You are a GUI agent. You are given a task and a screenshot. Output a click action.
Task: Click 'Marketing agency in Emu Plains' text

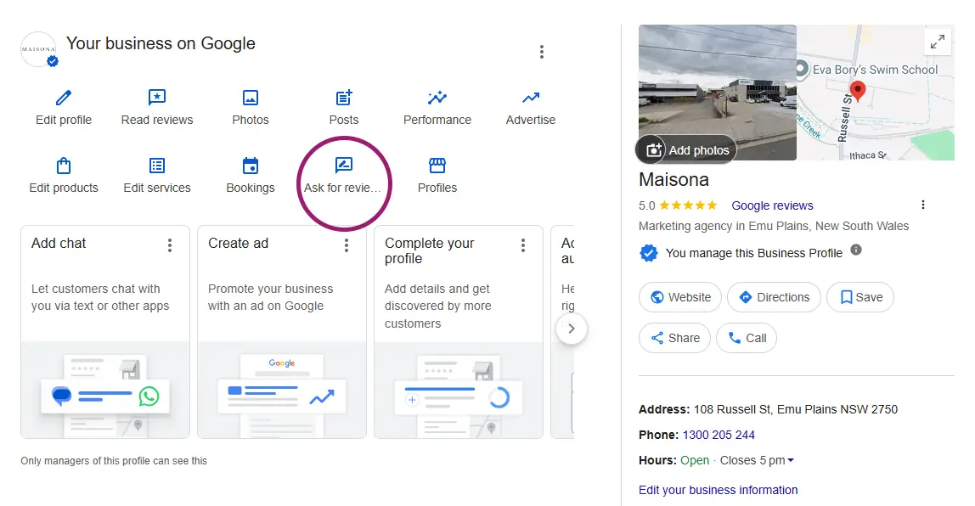[774, 227]
